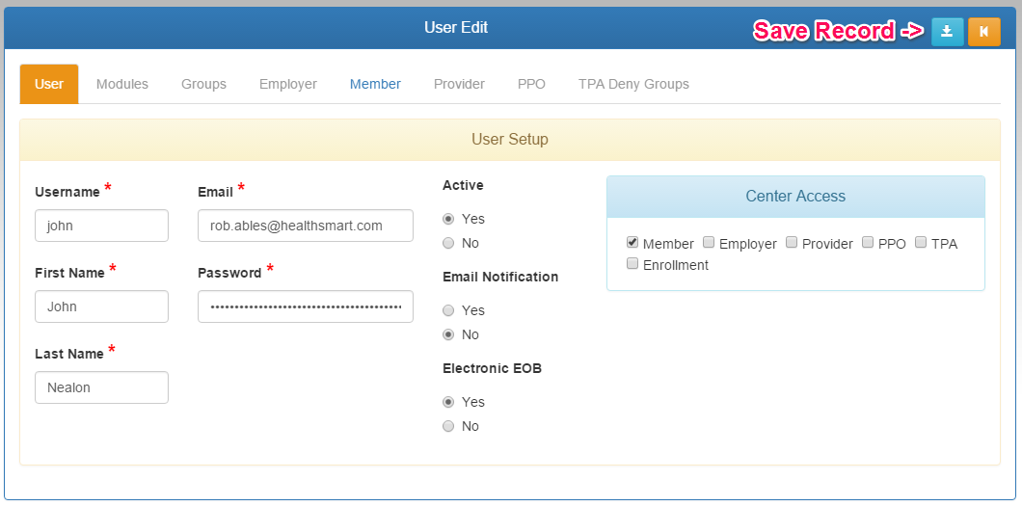The height and width of the screenshot is (506, 1022).
Task: Check the Enrollment center access checkbox
Action: click(632, 264)
